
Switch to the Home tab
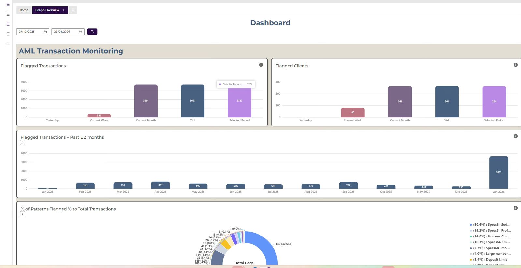click(x=24, y=10)
